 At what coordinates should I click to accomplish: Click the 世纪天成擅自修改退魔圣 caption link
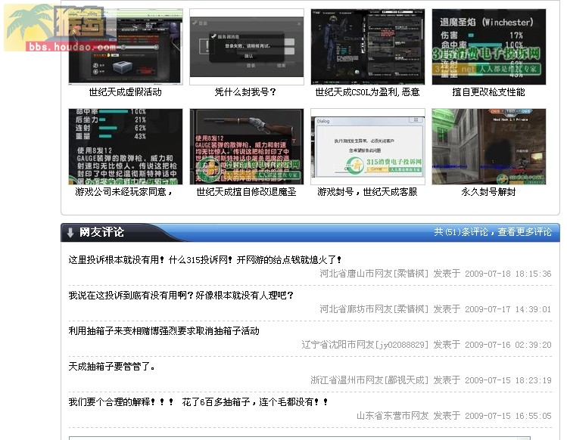(246, 192)
